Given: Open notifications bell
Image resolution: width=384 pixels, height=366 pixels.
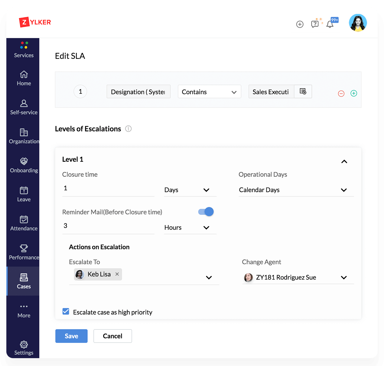Looking at the screenshot, I should point(330,24).
